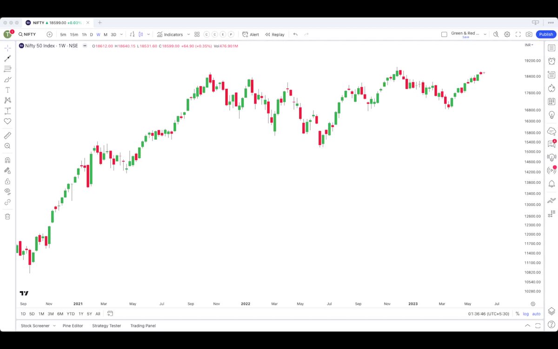Select the ruler measure tool

(x=7, y=135)
